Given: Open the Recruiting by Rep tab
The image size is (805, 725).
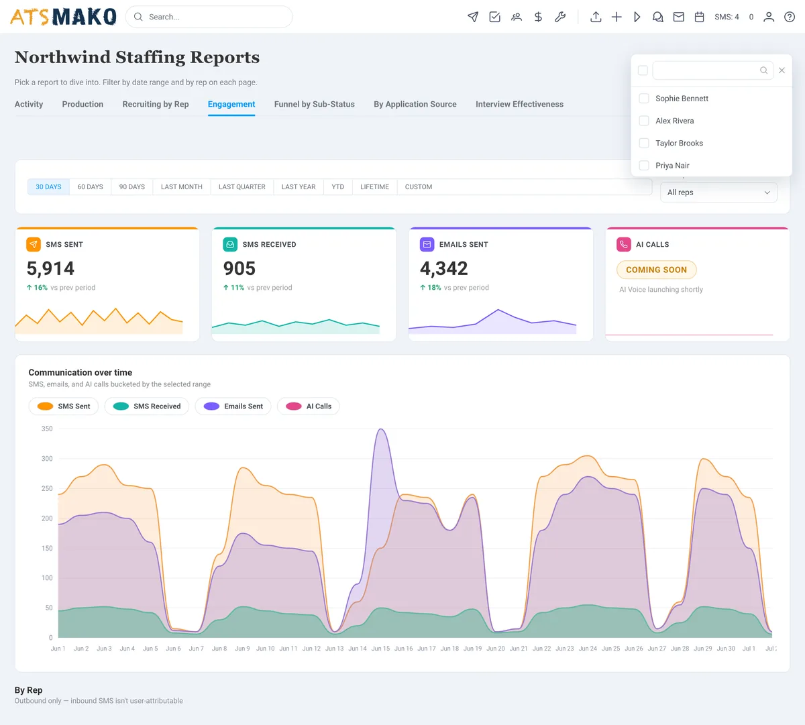Looking at the screenshot, I should [156, 104].
